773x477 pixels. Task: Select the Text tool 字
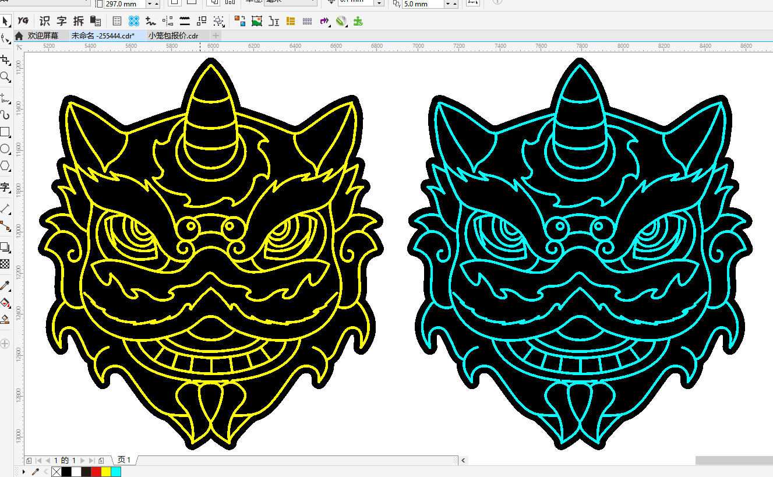tap(5, 187)
